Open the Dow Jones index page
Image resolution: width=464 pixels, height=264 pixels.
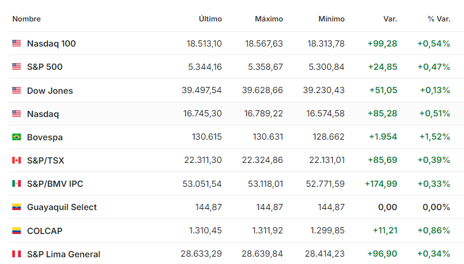[50, 91]
